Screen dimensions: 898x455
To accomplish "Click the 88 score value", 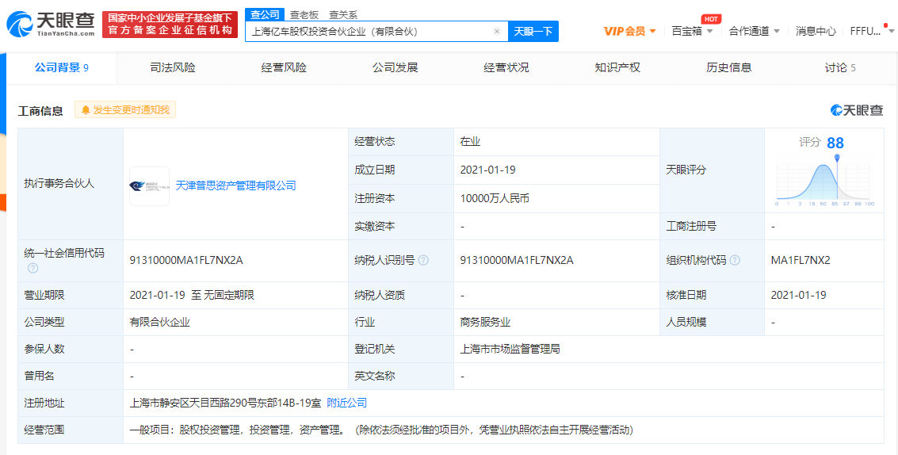I will coord(835,143).
